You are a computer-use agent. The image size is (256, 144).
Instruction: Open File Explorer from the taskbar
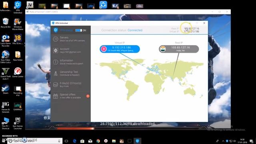coord(114,141)
